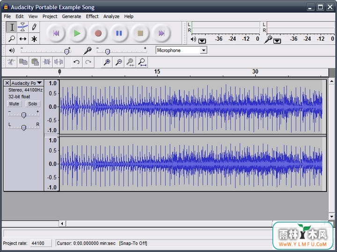Click the 32-bit float track info
337x252 pixels.
[x=19, y=97]
